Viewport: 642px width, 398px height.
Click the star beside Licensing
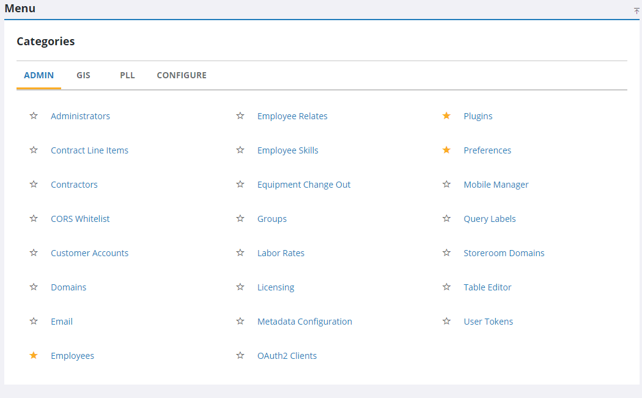click(240, 287)
